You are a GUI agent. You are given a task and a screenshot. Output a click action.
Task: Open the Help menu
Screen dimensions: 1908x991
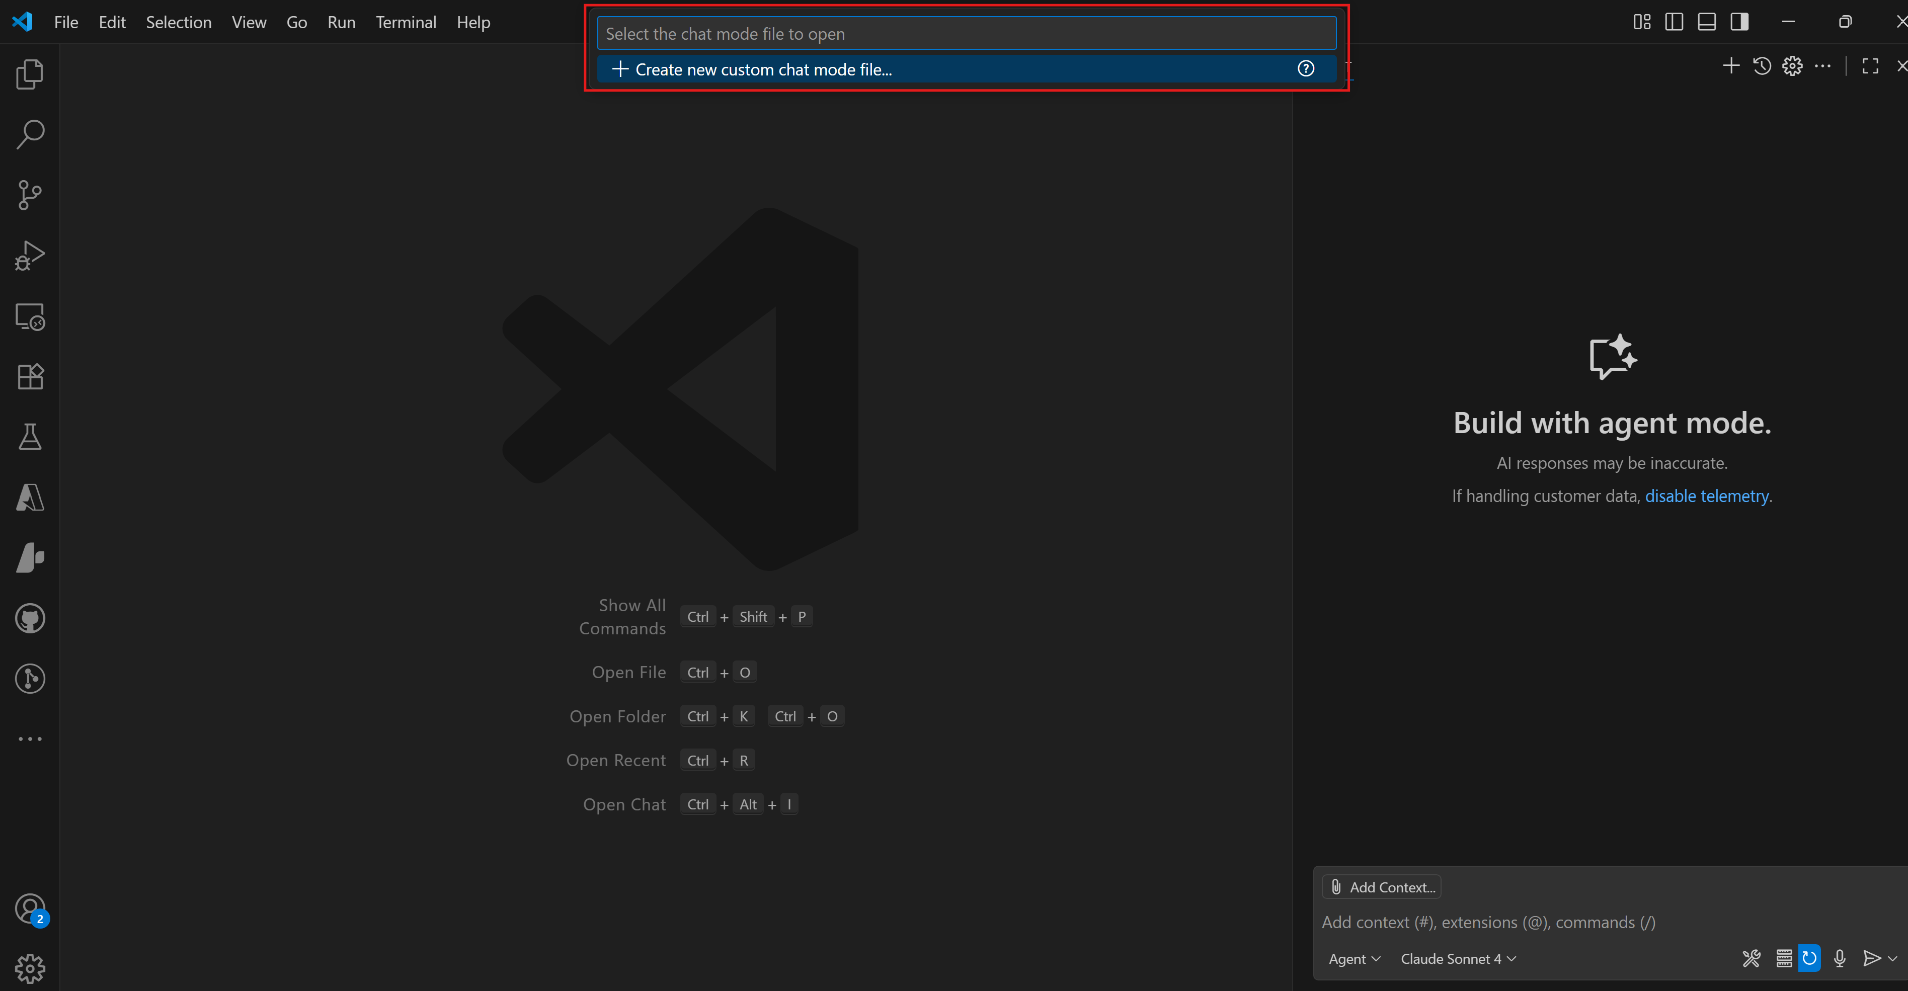click(473, 22)
